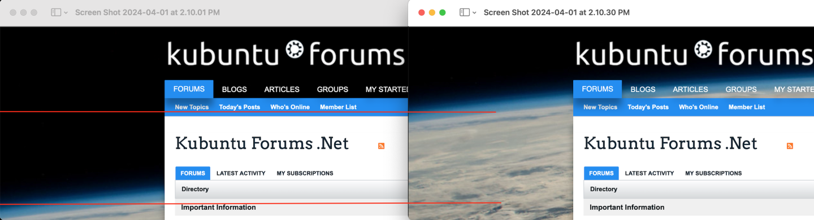The height and width of the screenshot is (220, 814).
Task: Select blue FORUMS nav item in 2.10.30 PM window
Action: coord(597,89)
